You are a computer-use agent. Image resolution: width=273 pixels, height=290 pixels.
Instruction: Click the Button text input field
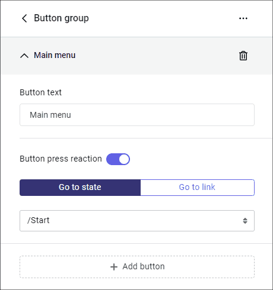click(137, 115)
